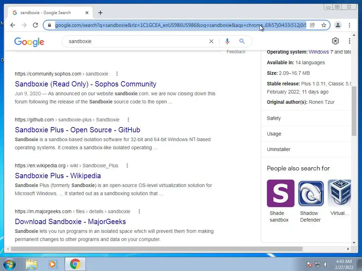Image resolution: width=362 pixels, height=271 pixels.
Task: Click the vertical scrollbar thumb
Action: (x=354, y=111)
